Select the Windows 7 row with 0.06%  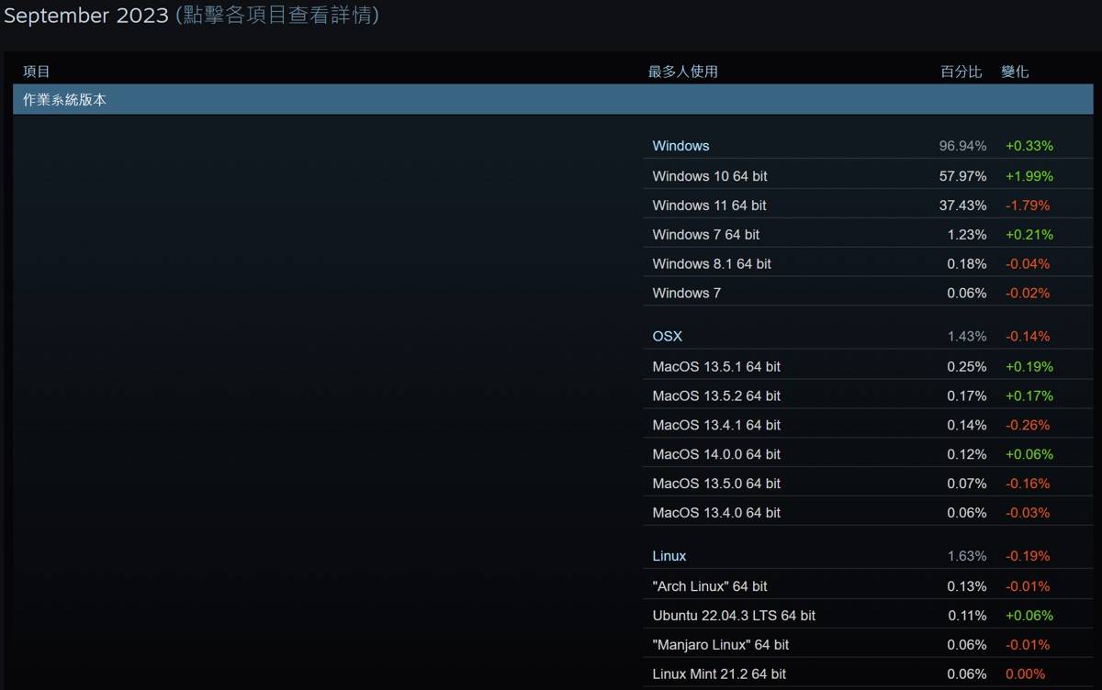868,293
